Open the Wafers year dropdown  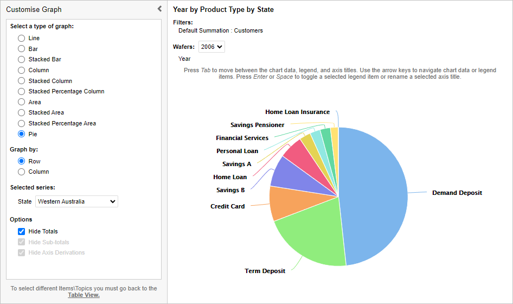pyautogui.click(x=211, y=47)
